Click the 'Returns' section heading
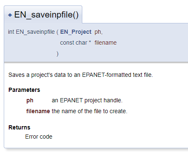 [x=19, y=127]
